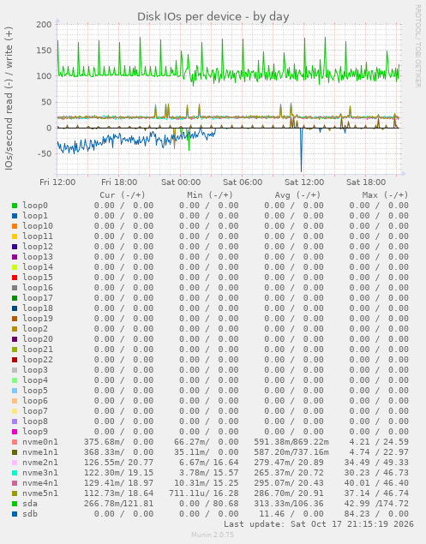The height and width of the screenshot is (544, 426).
Task: Click the 'Avg (-/+)' column header
Action: click(x=297, y=195)
